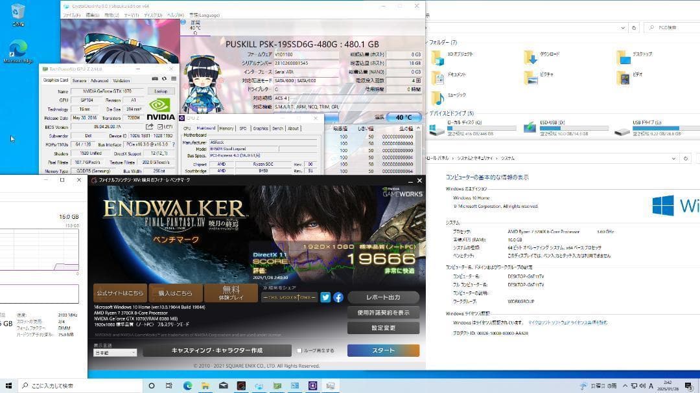Share result via the Twitter icon
The width and height of the screenshot is (700, 393).
pos(325,297)
